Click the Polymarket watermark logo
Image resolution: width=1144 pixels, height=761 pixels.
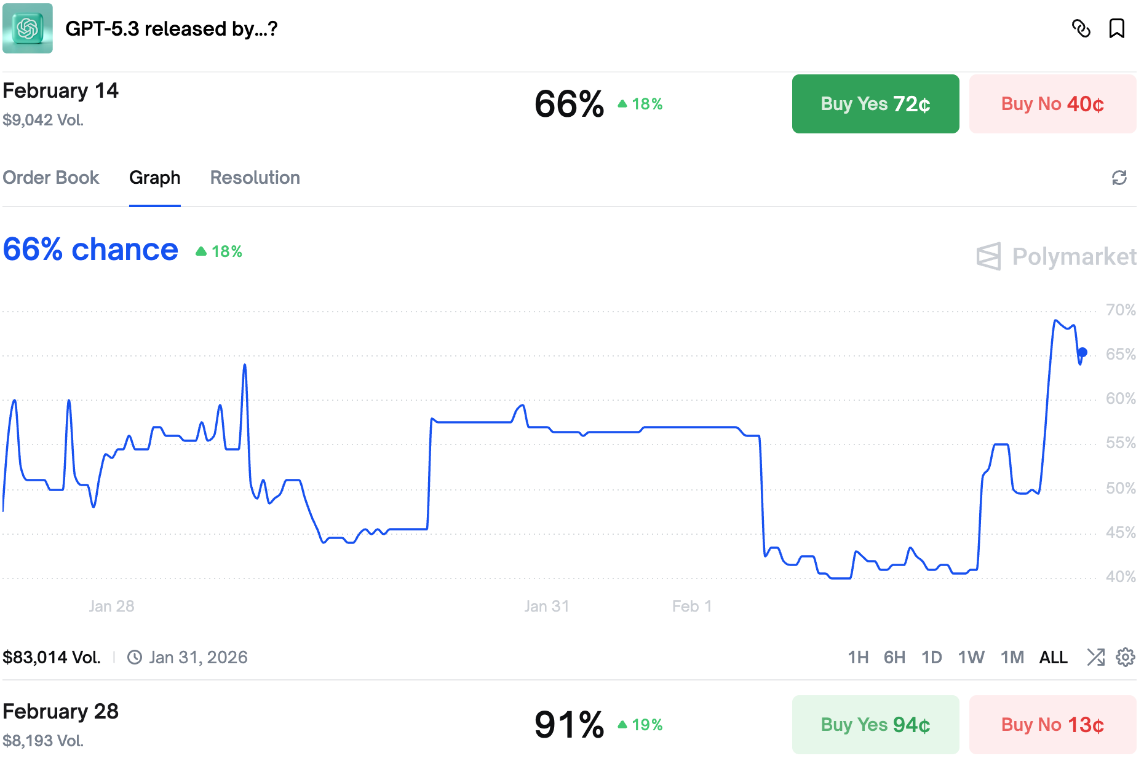pos(1056,256)
